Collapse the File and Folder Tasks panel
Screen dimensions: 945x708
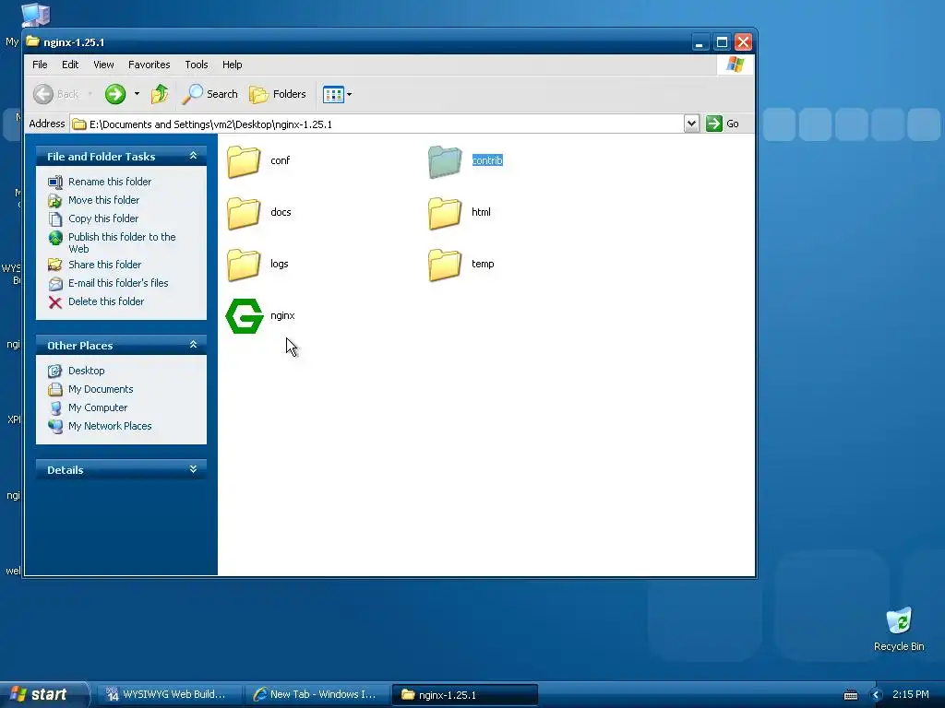(x=193, y=156)
